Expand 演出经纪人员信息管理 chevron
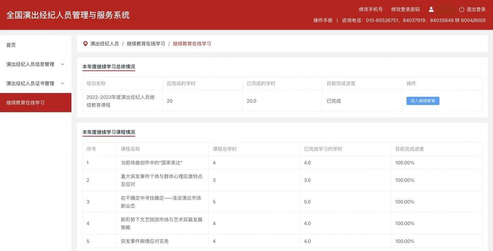The width and height of the screenshot is (493, 251). [x=62, y=64]
